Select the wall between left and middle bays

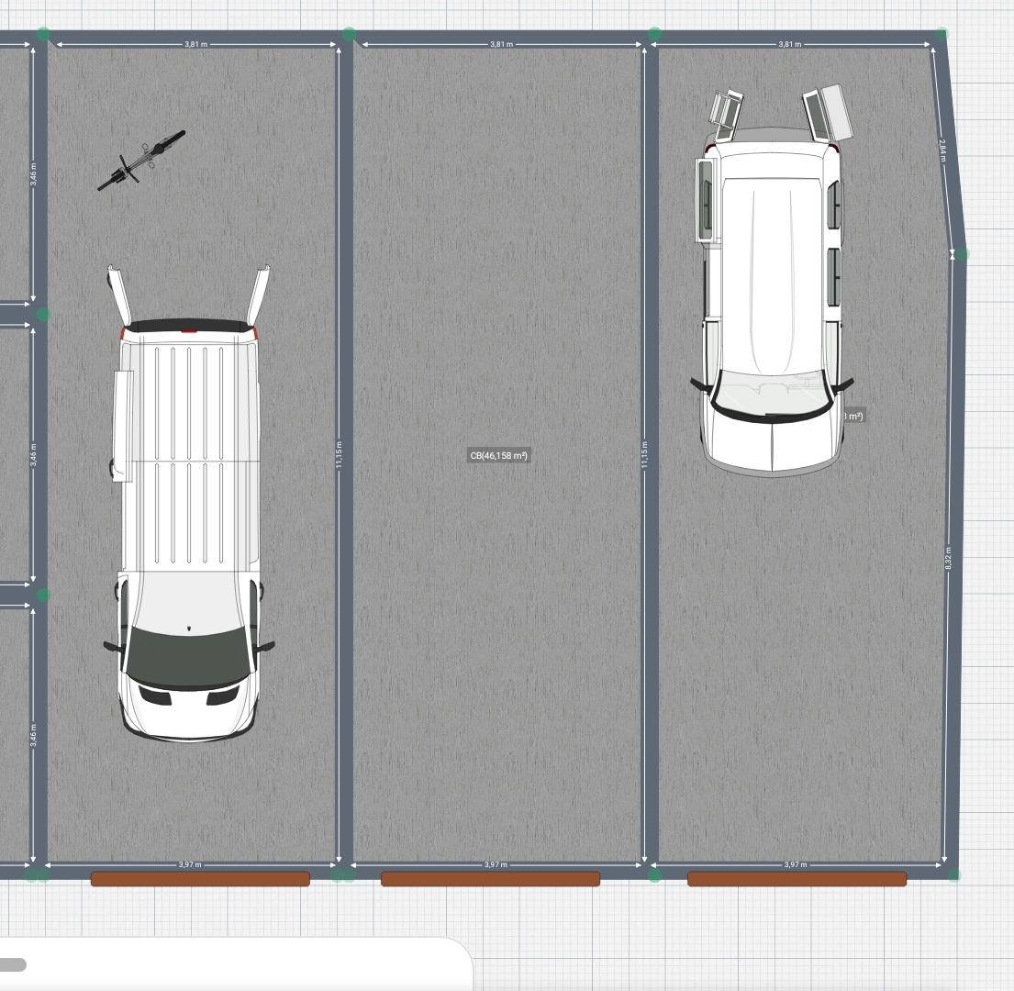(346, 642)
